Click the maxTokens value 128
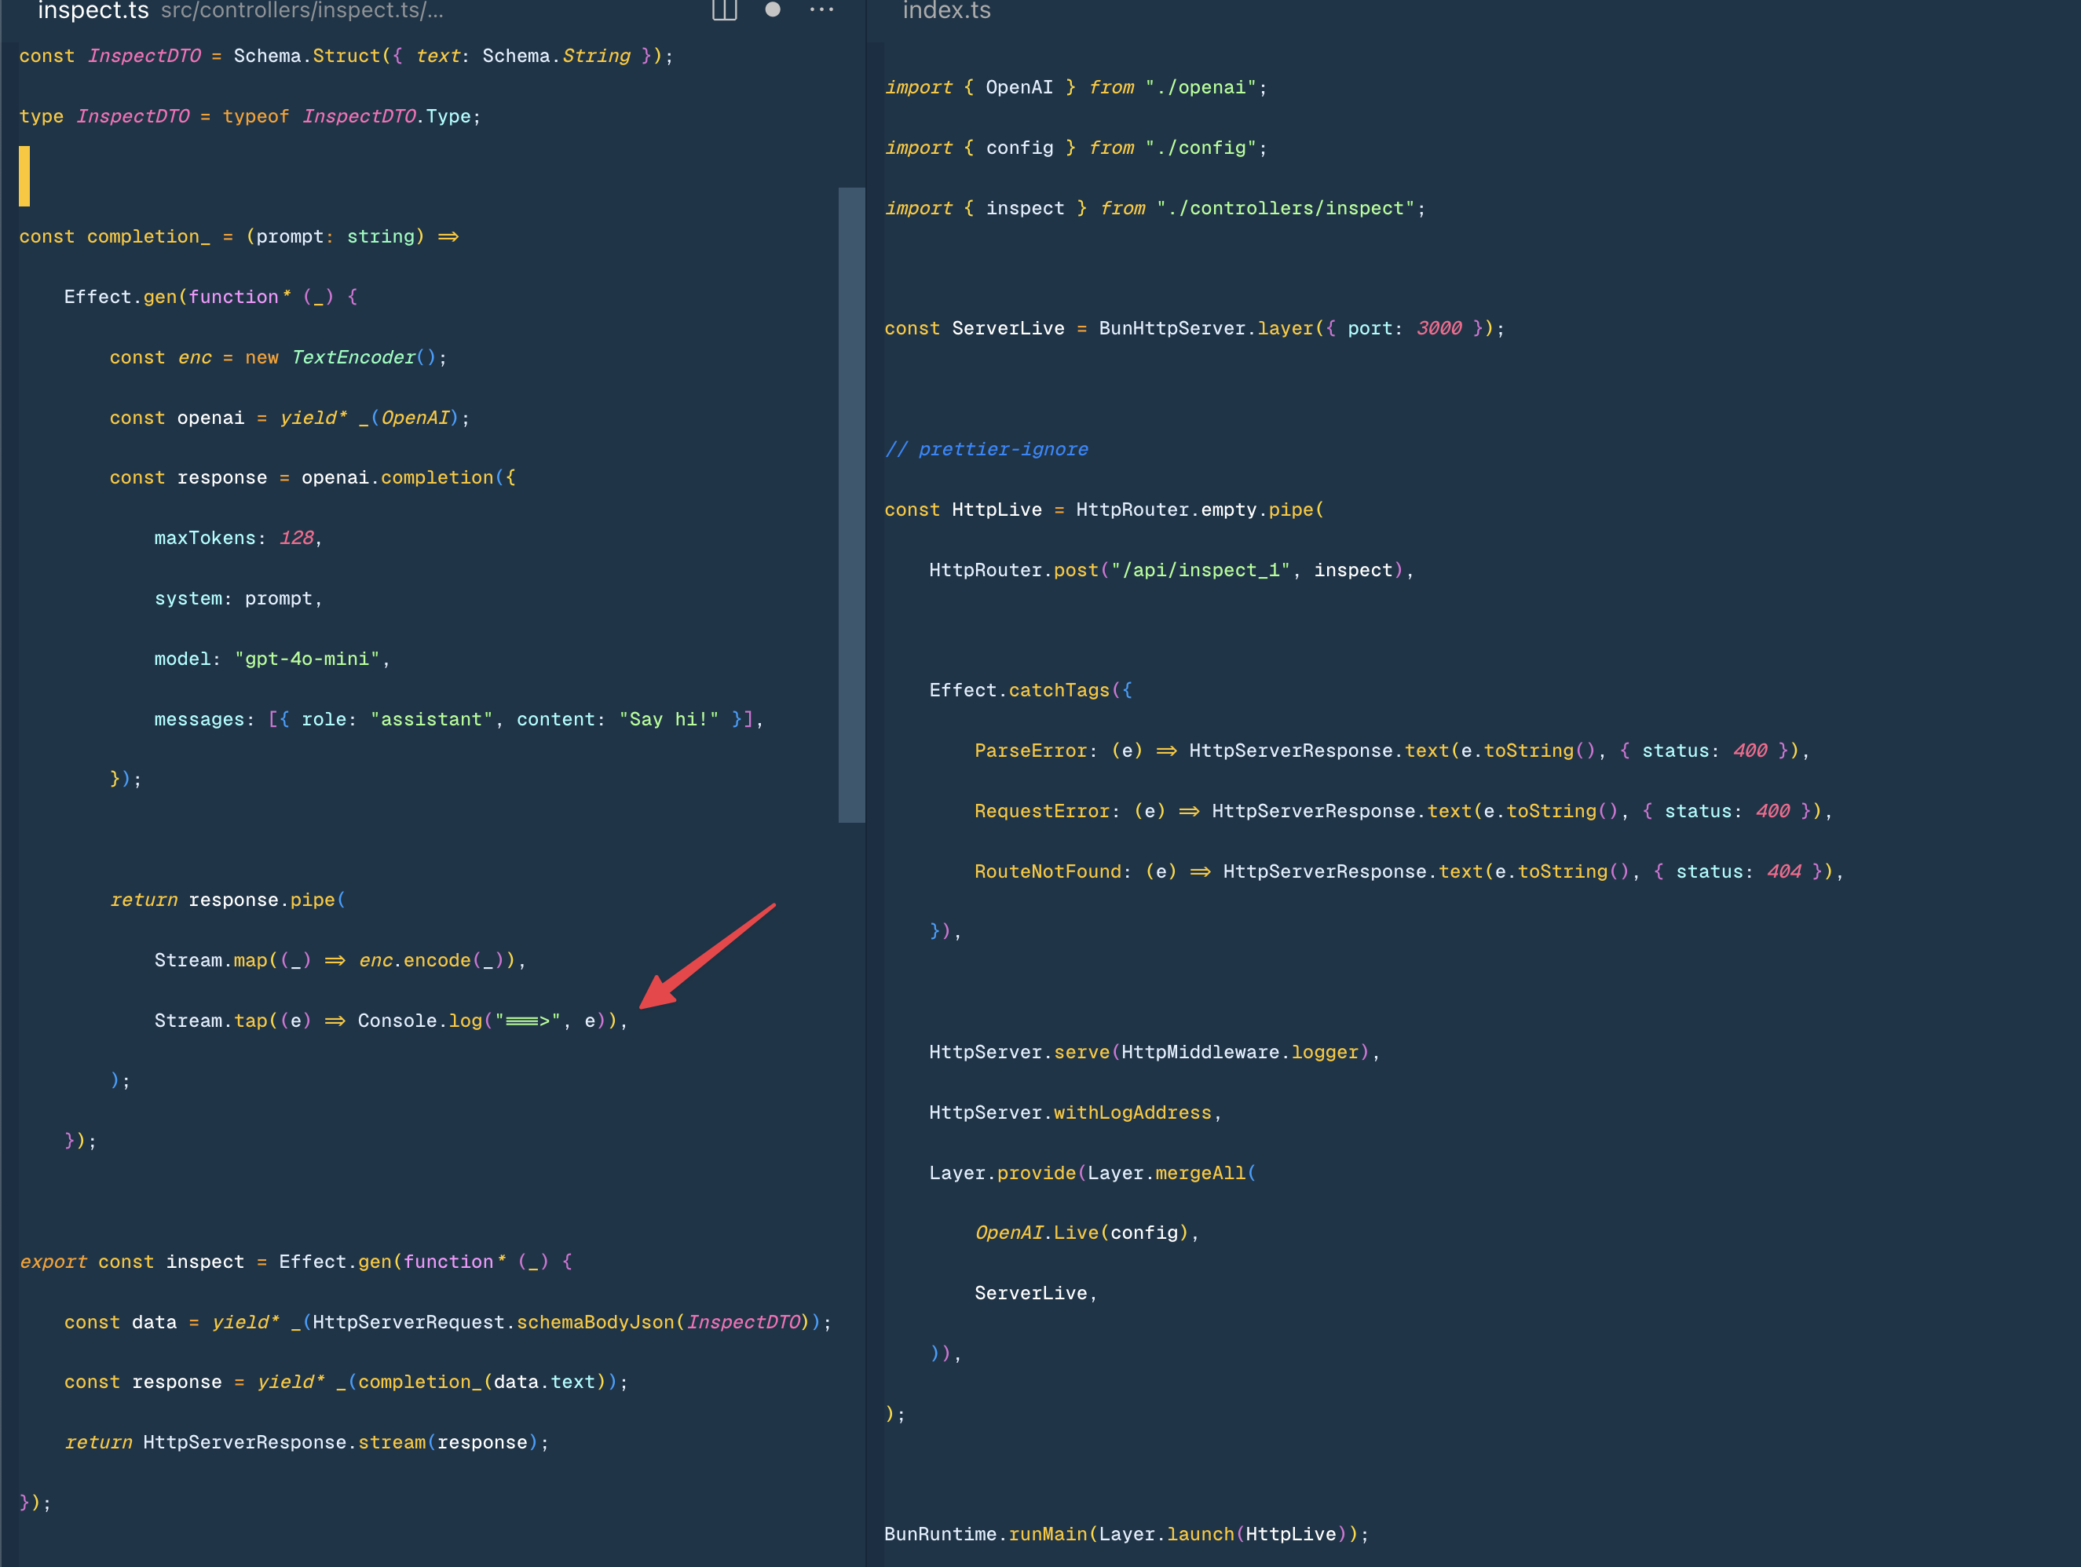The height and width of the screenshot is (1567, 2081). pos(296,538)
